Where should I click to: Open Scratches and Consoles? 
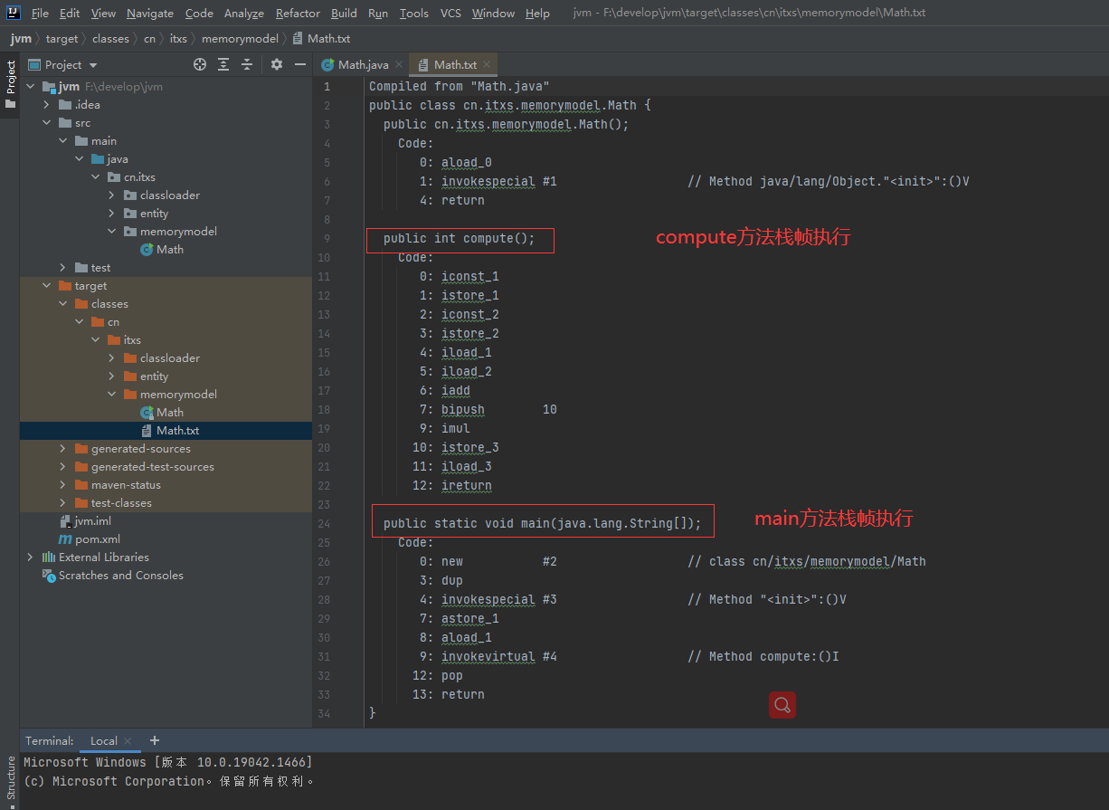(x=120, y=575)
